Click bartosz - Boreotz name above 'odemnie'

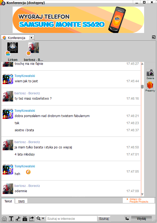tap(27, 186)
